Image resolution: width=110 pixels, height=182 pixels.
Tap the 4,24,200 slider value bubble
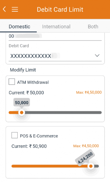pyautogui.click(x=85, y=158)
